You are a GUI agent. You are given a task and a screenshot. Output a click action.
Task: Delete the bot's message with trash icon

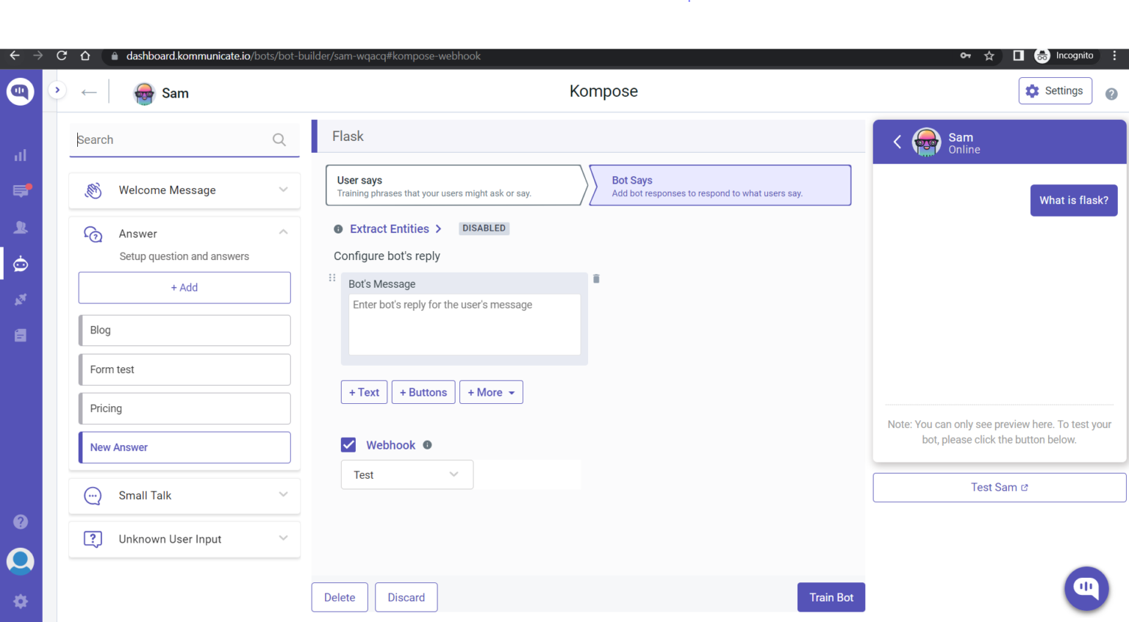[x=596, y=279]
